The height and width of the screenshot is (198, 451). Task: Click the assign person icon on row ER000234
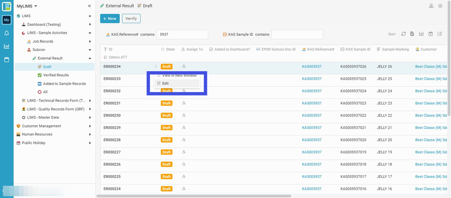[184, 66]
